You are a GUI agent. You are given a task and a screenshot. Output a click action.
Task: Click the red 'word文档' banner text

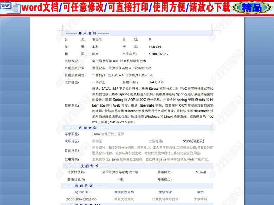pyautogui.click(x=40, y=7)
